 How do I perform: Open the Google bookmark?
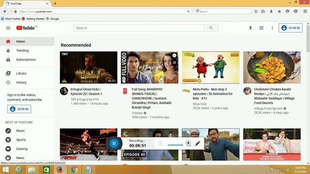pyautogui.click(x=52, y=19)
